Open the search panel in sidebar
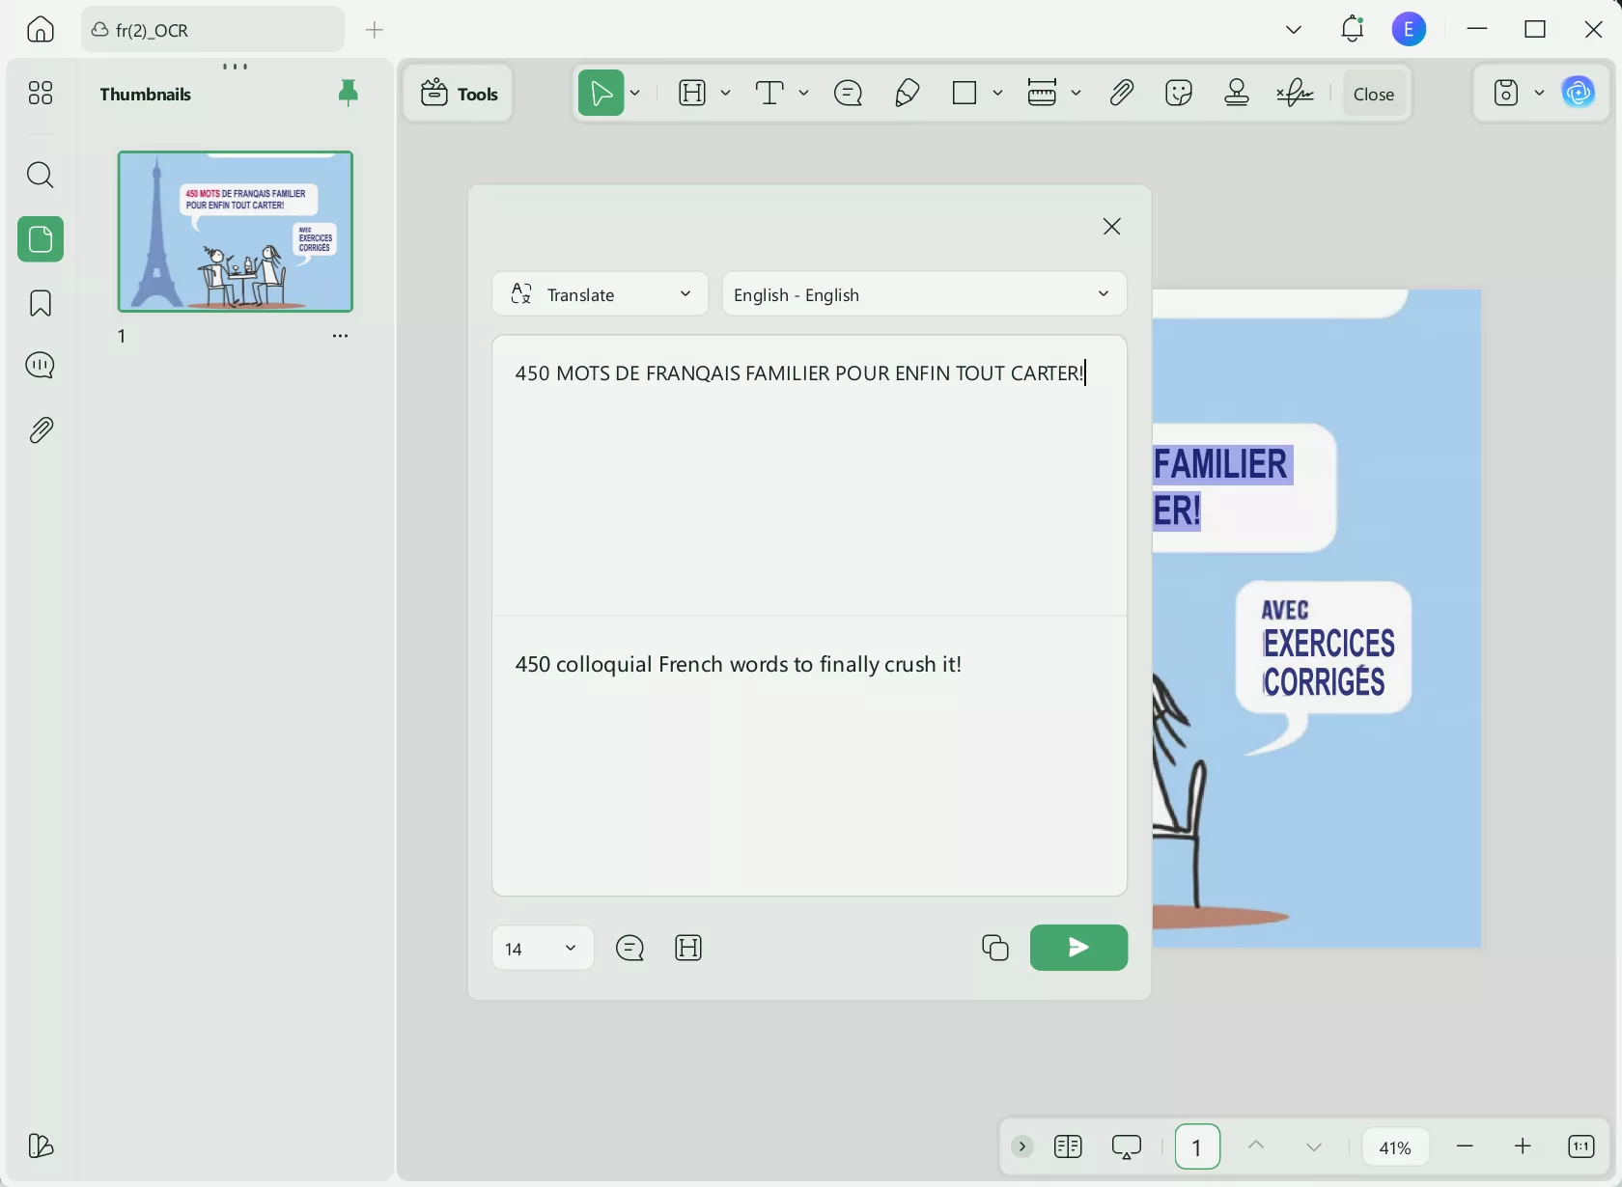This screenshot has height=1187, width=1622. pyautogui.click(x=41, y=175)
